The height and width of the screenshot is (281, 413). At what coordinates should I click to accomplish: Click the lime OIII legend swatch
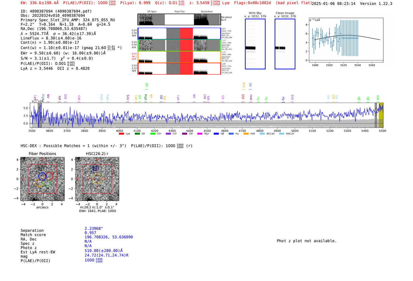point(153,134)
